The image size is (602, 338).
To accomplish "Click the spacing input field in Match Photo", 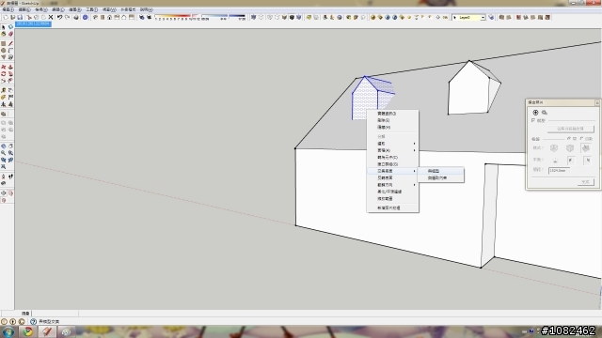I will pyautogui.click(x=559, y=170).
